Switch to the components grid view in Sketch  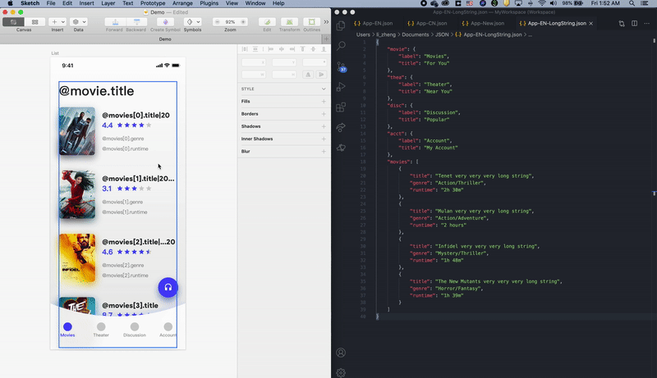click(34, 22)
